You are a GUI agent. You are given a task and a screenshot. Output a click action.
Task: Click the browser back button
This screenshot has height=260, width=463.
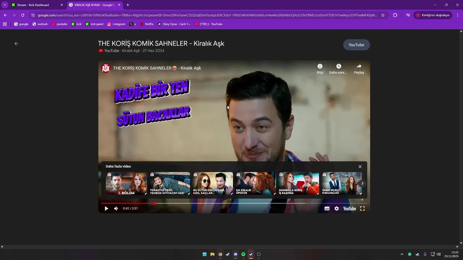click(x=5, y=15)
